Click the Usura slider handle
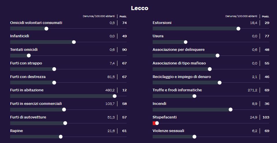This screenshot has width=277, height=143. [x=186, y=42]
